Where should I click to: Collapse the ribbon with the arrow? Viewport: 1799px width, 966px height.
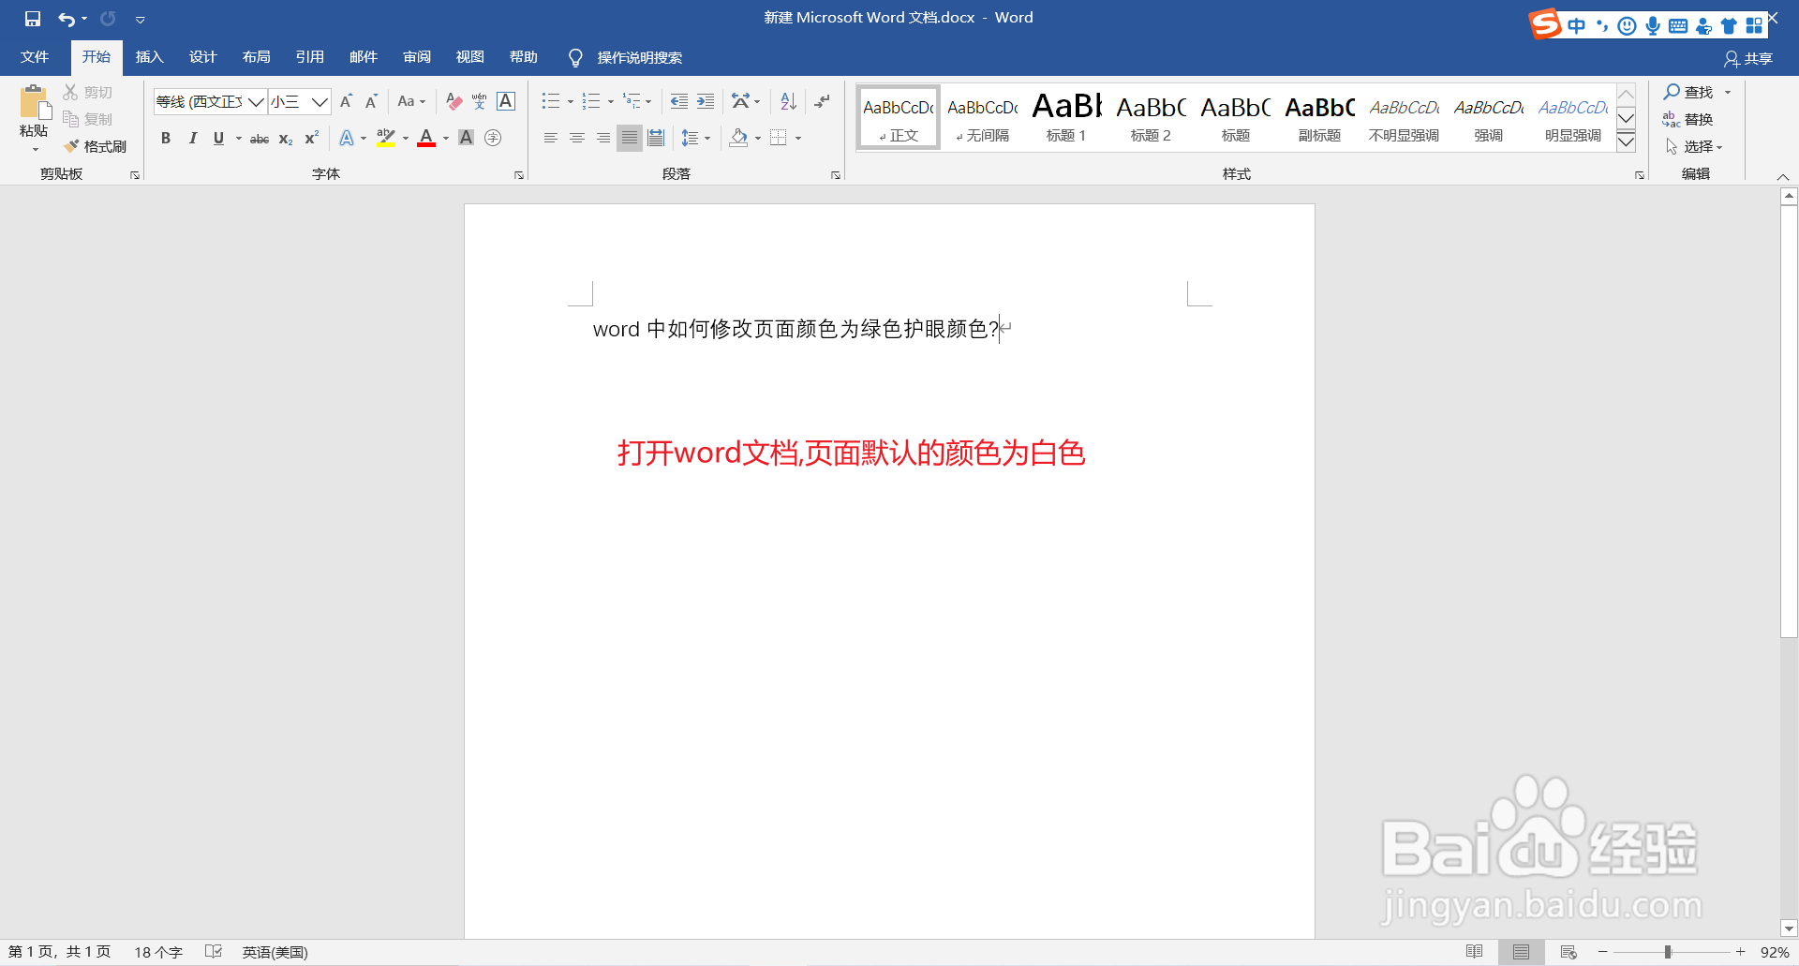pyautogui.click(x=1783, y=176)
